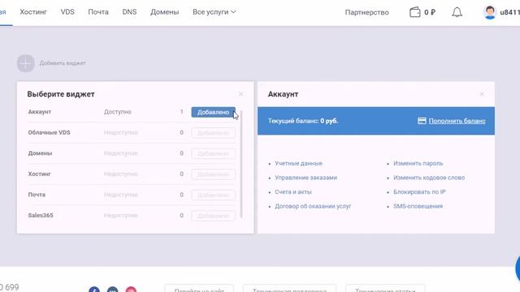
Task: Open Учетные данные link
Action: [x=298, y=164]
